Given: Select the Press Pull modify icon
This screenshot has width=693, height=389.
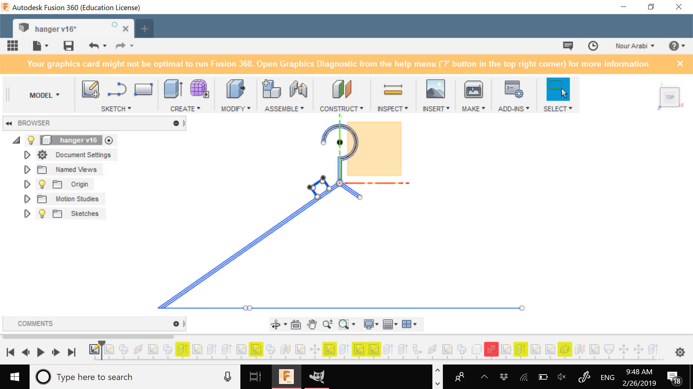Looking at the screenshot, I should (235, 89).
